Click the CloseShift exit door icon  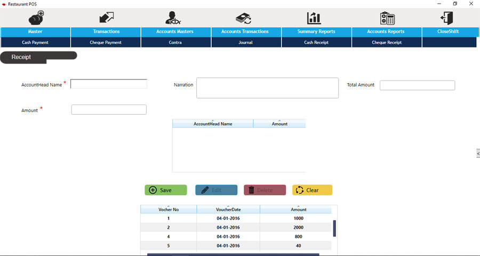click(446, 18)
